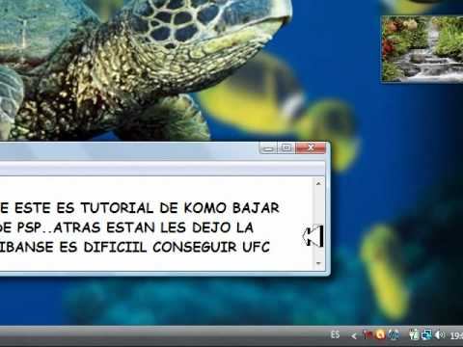This screenshot has height=347, width=463.
Task: Click the scrollbar down arrow in text window
Action: 318,263
